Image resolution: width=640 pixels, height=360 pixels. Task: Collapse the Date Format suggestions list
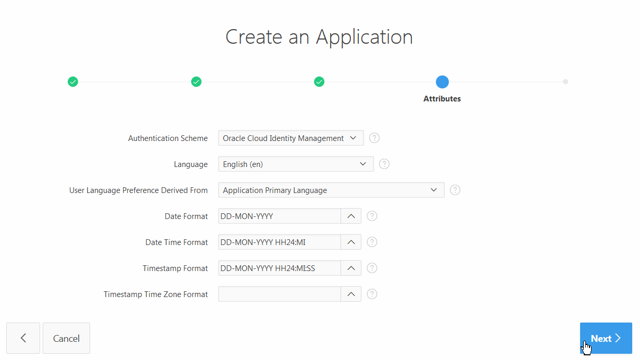click(x=352, y=216)
